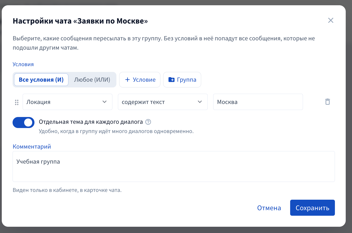Click the Условия section label
This screenshot has height=233, width=352.
point(23,64)
